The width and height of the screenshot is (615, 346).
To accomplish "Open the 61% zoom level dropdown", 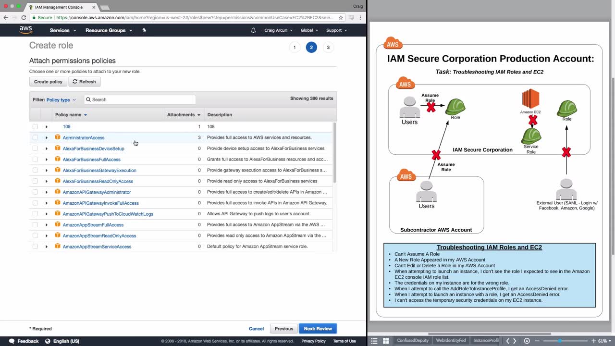I will click(x=604, y=341).
